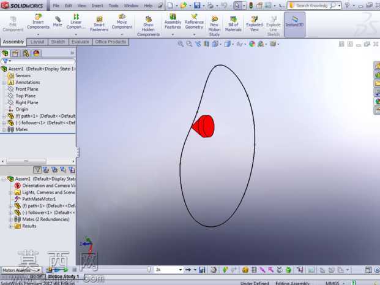Expand the Results folder in motion tree
This screenshot has width=380, height=285.
pos(10,226)
